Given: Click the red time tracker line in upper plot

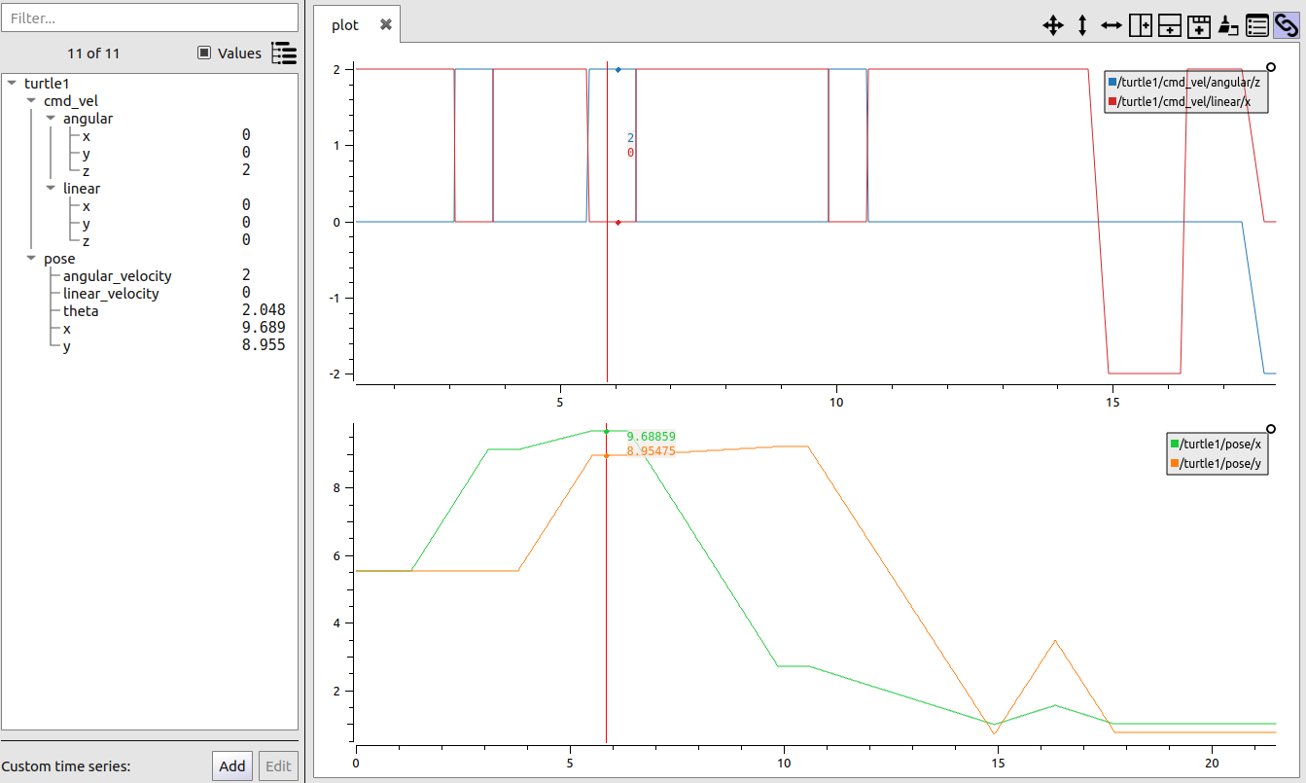Looking at the screenshot, I should click(x=608, y=224).
